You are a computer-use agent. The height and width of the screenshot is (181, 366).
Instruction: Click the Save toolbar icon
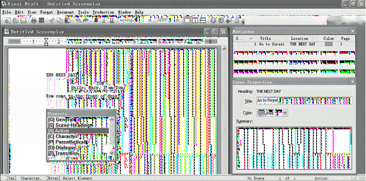pos(23,21)
